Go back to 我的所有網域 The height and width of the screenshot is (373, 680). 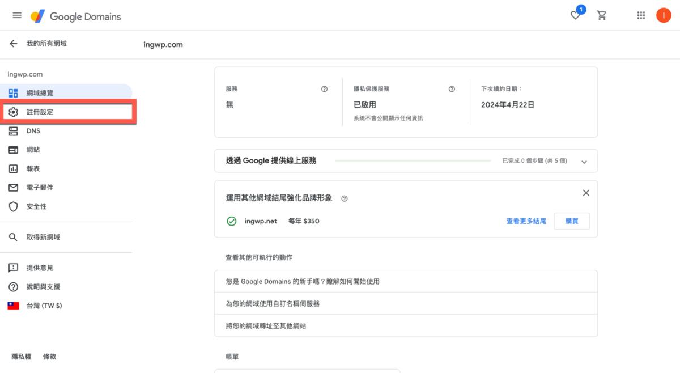(x=46, y=44)
